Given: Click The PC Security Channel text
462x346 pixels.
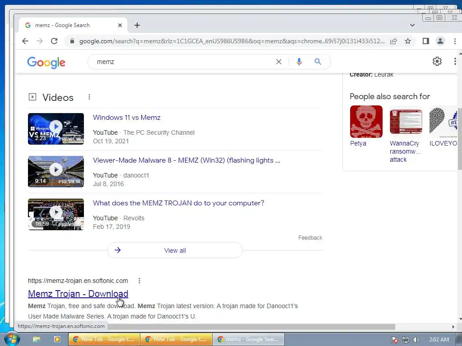Looking at the screenshot, I should pos(159,133).
